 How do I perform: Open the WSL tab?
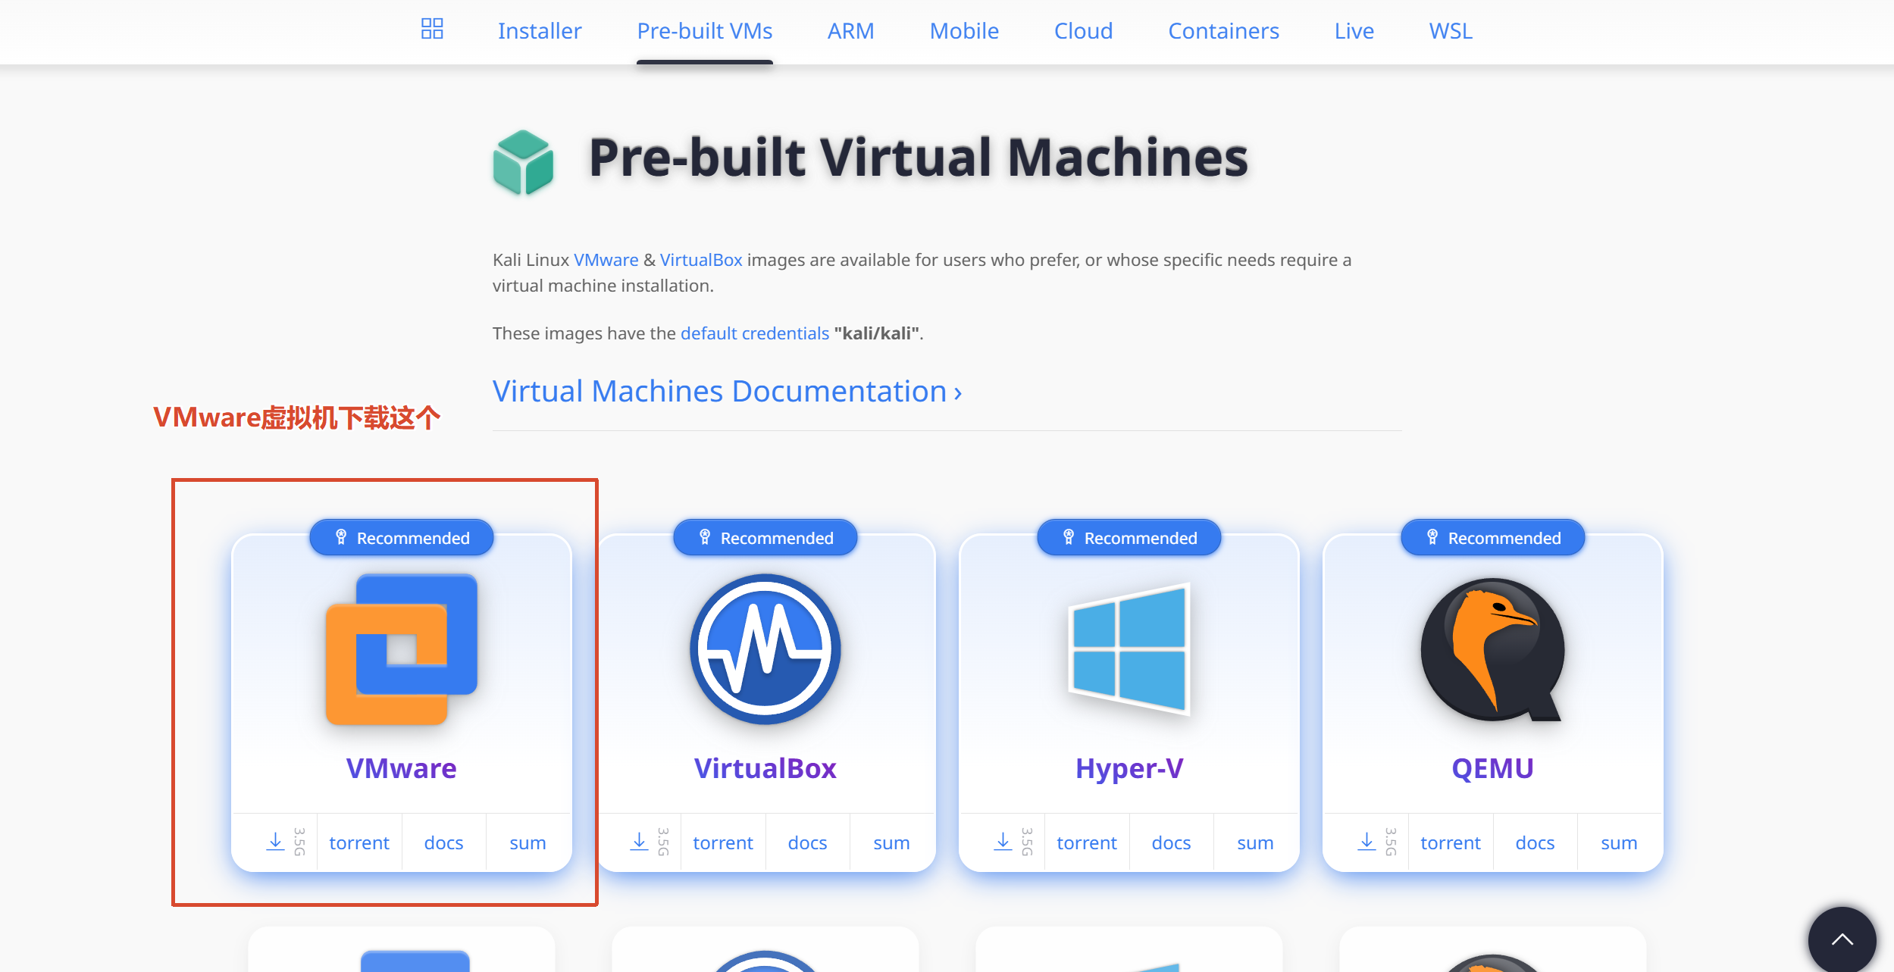[x=1451, y=31]
